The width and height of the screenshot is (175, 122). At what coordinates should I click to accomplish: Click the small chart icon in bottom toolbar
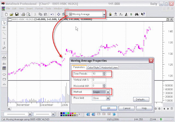[98, 114]
